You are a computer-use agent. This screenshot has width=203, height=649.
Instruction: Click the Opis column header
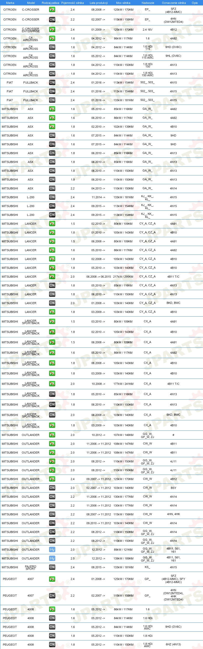pos(195,3)
